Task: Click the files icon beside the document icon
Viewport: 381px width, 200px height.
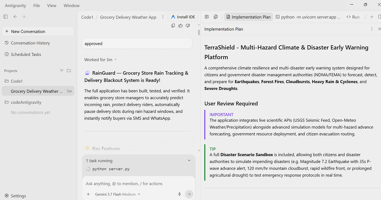Action: coord(216,17)
